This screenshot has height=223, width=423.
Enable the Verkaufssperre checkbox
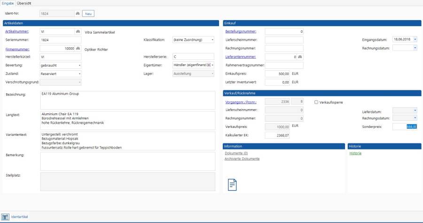pyautogui.click(x=316, y=102)
